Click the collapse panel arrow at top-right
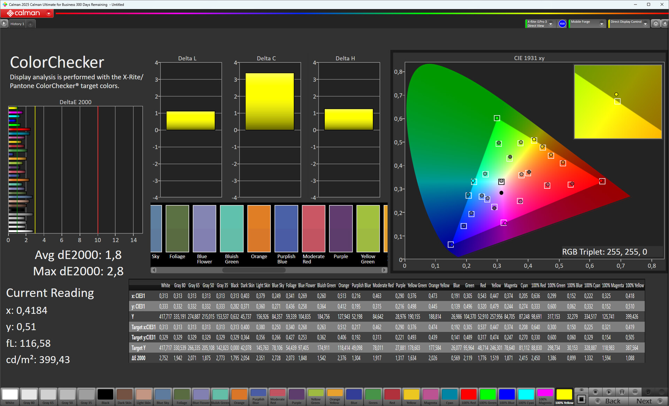Viewport: 669px width, 406px height. [664, 24]
